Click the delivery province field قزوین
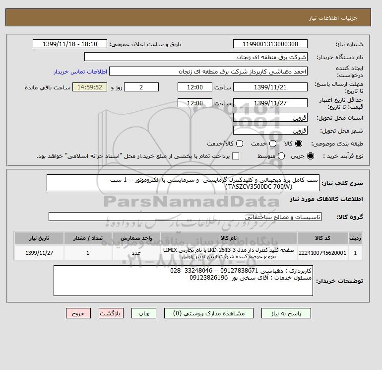The image size is (382, 370). click(270, 118)
